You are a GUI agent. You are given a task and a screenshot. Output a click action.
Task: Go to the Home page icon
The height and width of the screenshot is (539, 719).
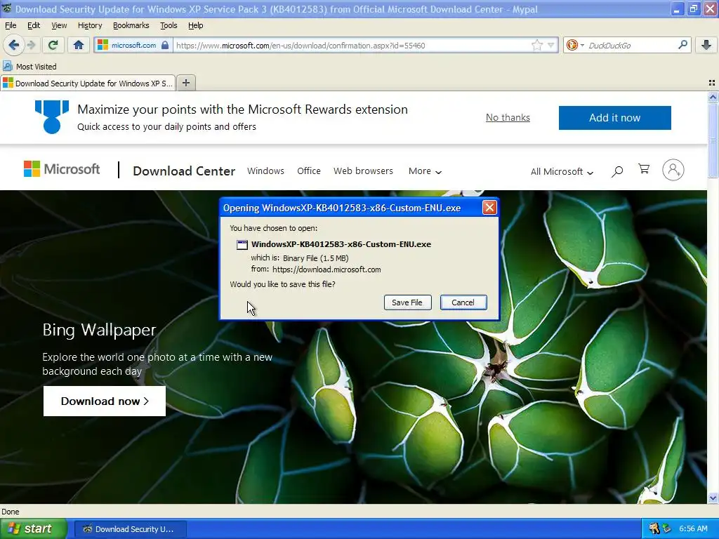79,45
